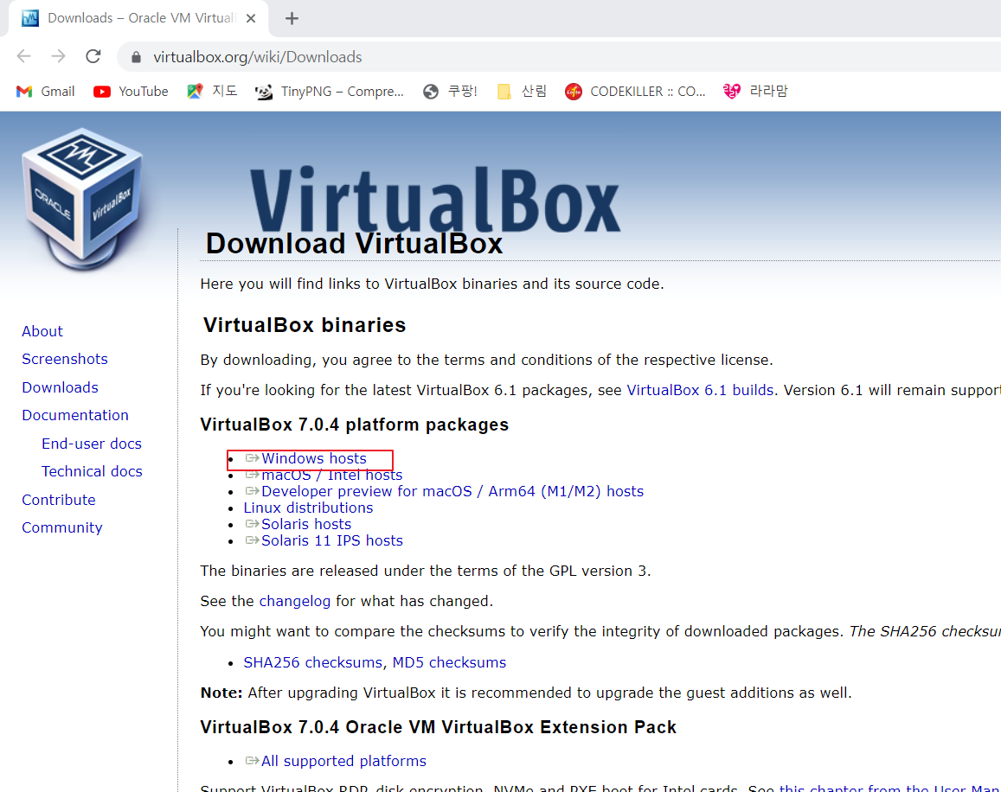Open the YouTube bookmark

(x=131, y=92)
